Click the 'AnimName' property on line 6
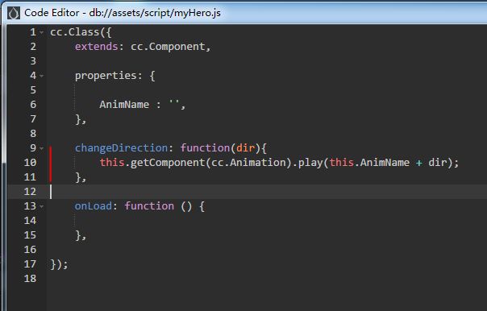This screenshot has height=311, width=487. [124, 105]
